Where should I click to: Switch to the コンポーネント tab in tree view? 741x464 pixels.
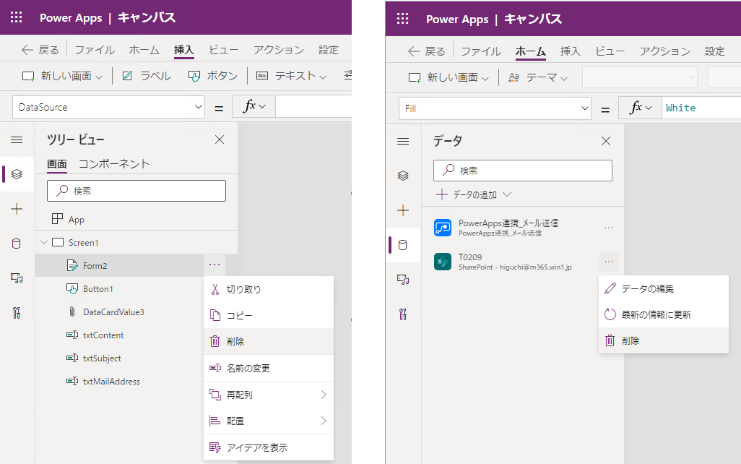coord(114,163)
